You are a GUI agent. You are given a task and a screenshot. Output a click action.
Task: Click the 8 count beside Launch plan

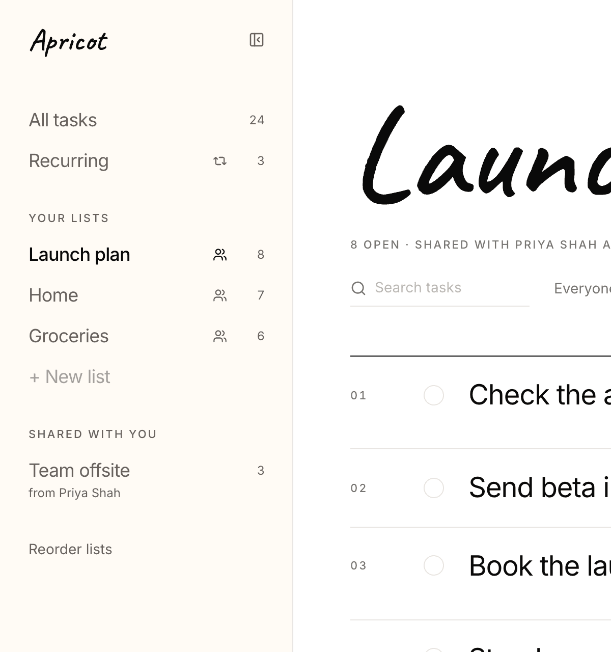(x=261, y=255)
